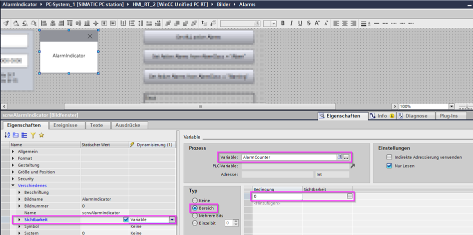Sort properties alphabetically
The width and height of the screenshot is (473, 235).
click(7, 135)
